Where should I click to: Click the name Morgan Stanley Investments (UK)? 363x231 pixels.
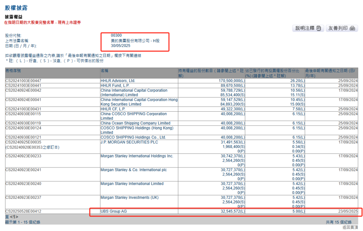click(x=130, y=198)
